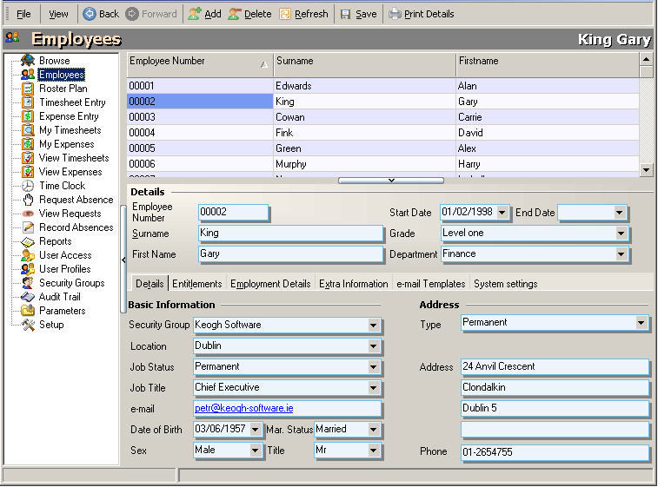658x487 pixels.
Task: Click the Save disk icon
Action: pos(345,14)
